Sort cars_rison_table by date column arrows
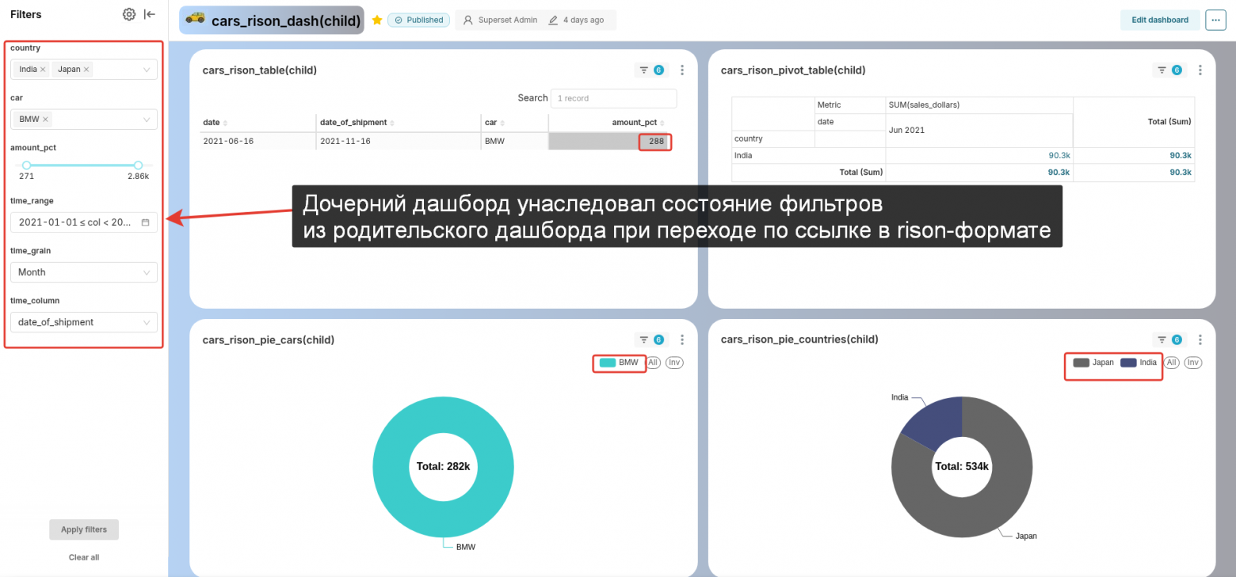 coord(225,122)
